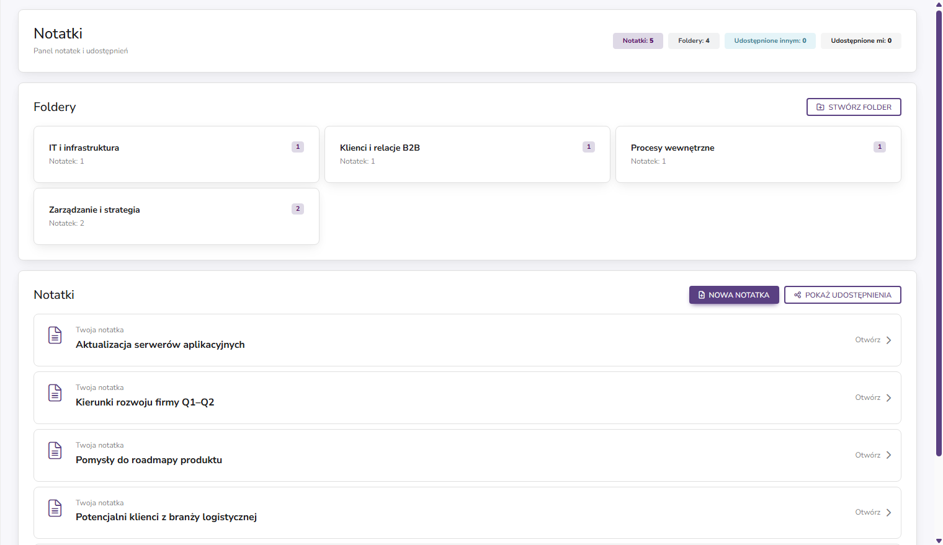Show shares via Pokaż Udostępnienia button
The image size is (943, 545).
(x=842, y=295)
